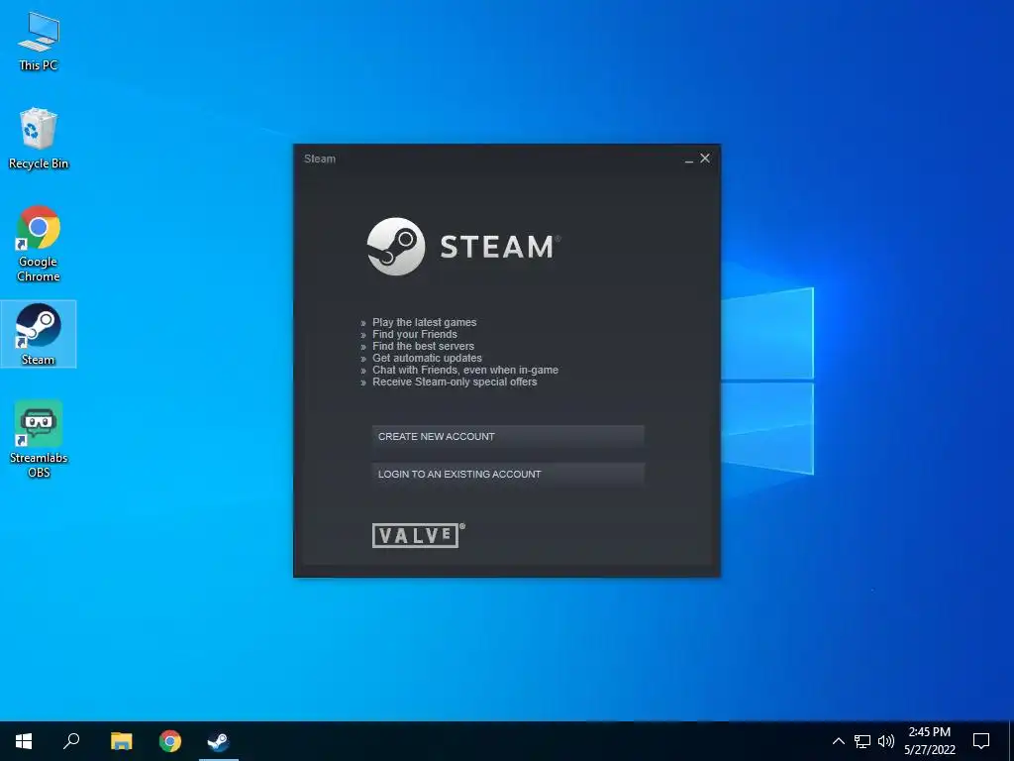The height and width of the screenshot is (761, 1014).
Task: Click the text 'Play the latest games'
Action: 424,322
